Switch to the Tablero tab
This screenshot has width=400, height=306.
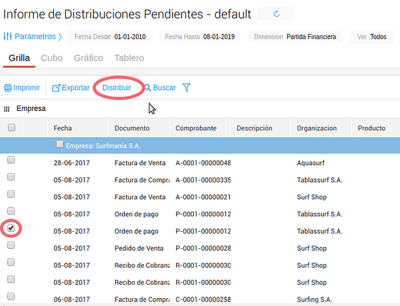pos(129,58)
